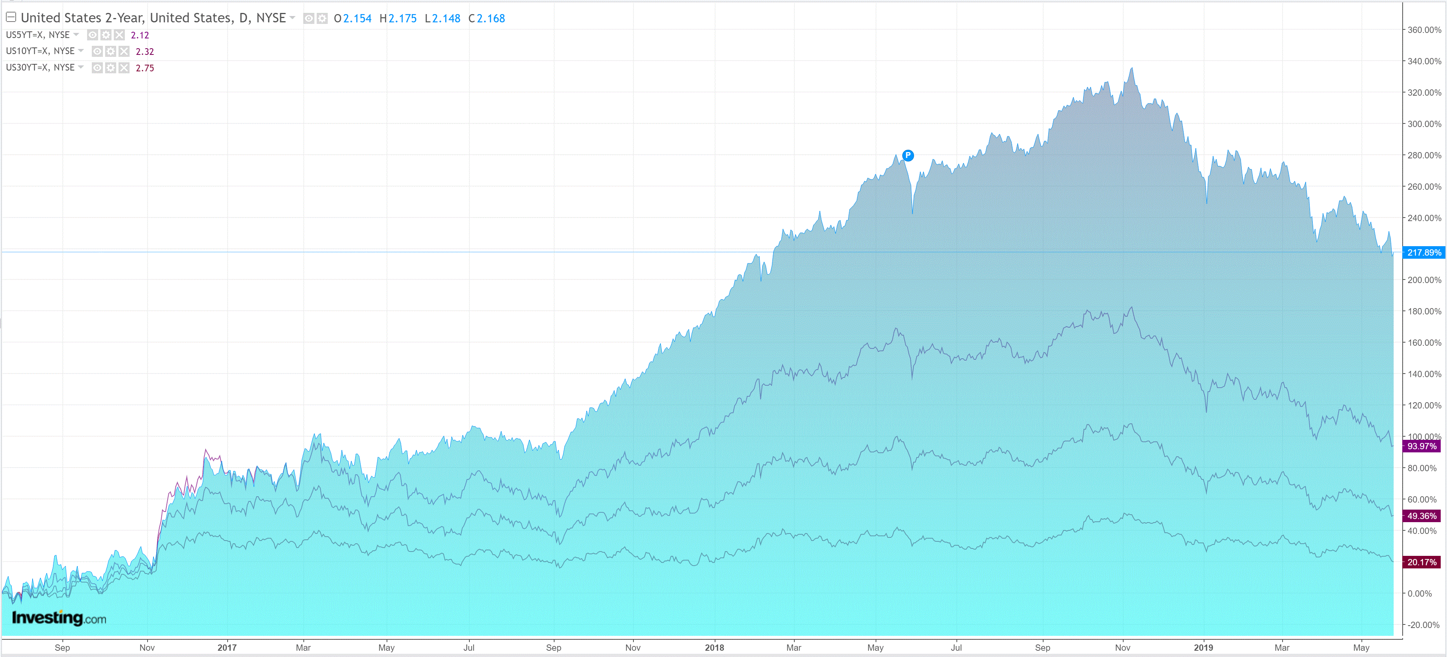Open US10YT=X, NYSE dropdown arrow
This screenshot has height=657, width=1447.
(81, 51)
